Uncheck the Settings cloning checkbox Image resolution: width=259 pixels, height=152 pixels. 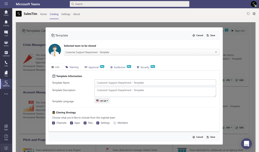pyautogui.click(x=98, y=123)
